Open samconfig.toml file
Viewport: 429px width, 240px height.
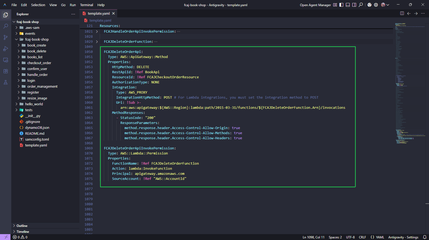pos(45,140)
